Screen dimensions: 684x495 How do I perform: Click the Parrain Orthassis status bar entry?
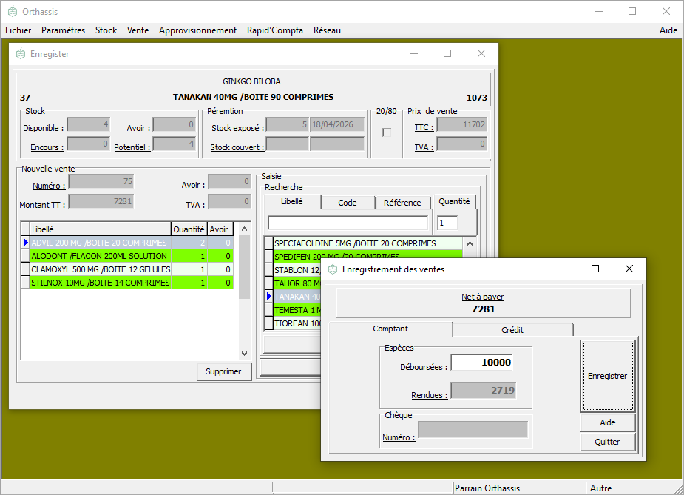tap(520, 488)
